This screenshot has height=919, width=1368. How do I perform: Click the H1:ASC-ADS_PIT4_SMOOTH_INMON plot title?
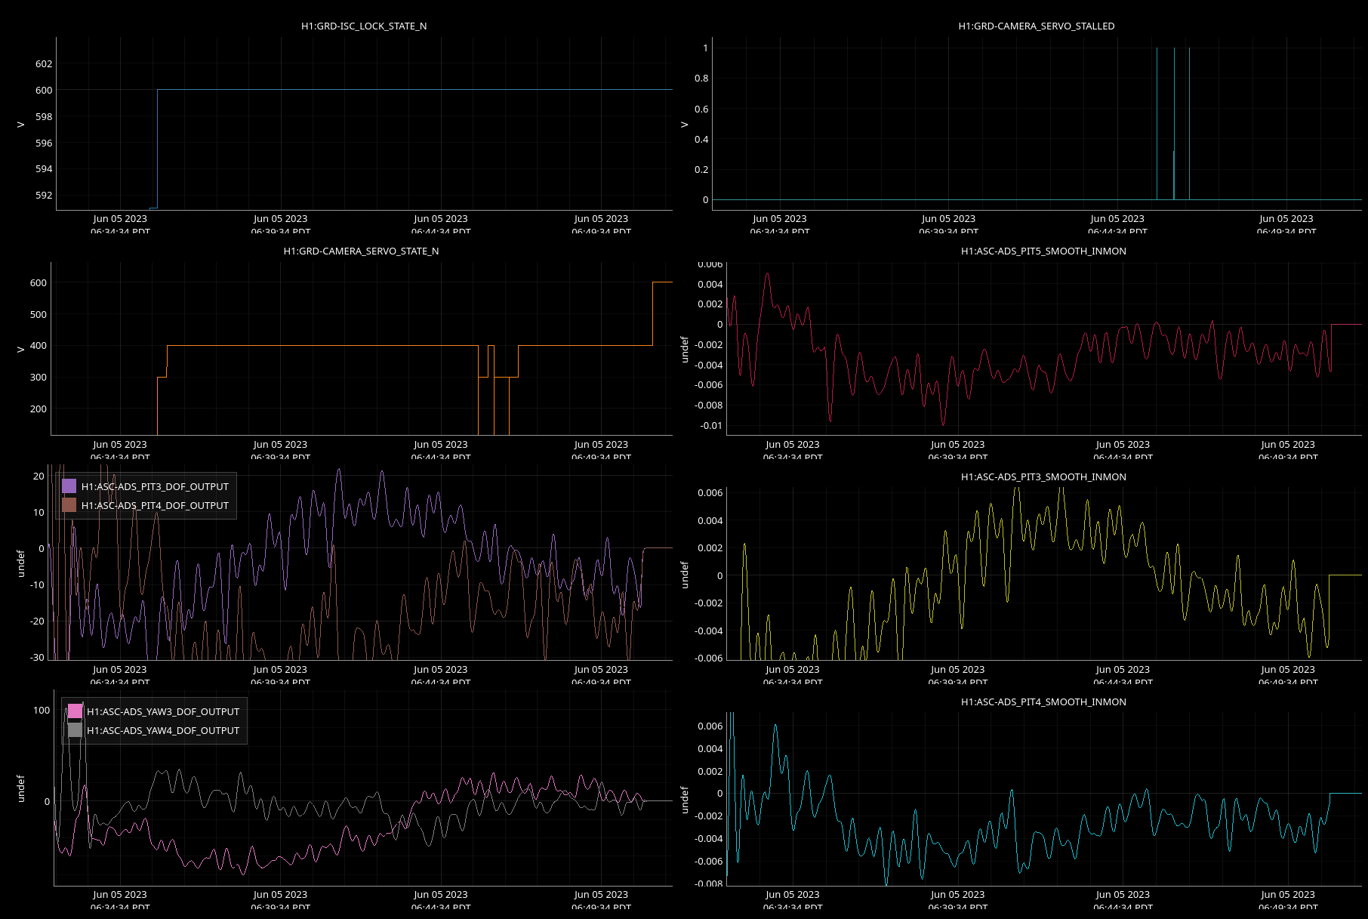[x=1043, y=702]
